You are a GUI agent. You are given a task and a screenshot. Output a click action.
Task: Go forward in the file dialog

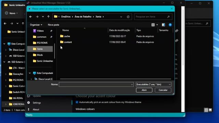pyautogui.click(x=37, y=17)
